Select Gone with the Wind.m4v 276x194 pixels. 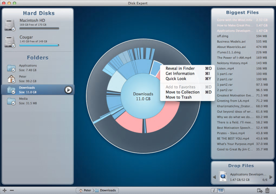[242, 20]
